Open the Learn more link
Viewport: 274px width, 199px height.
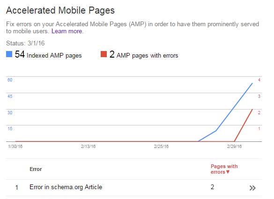(67, 31)
